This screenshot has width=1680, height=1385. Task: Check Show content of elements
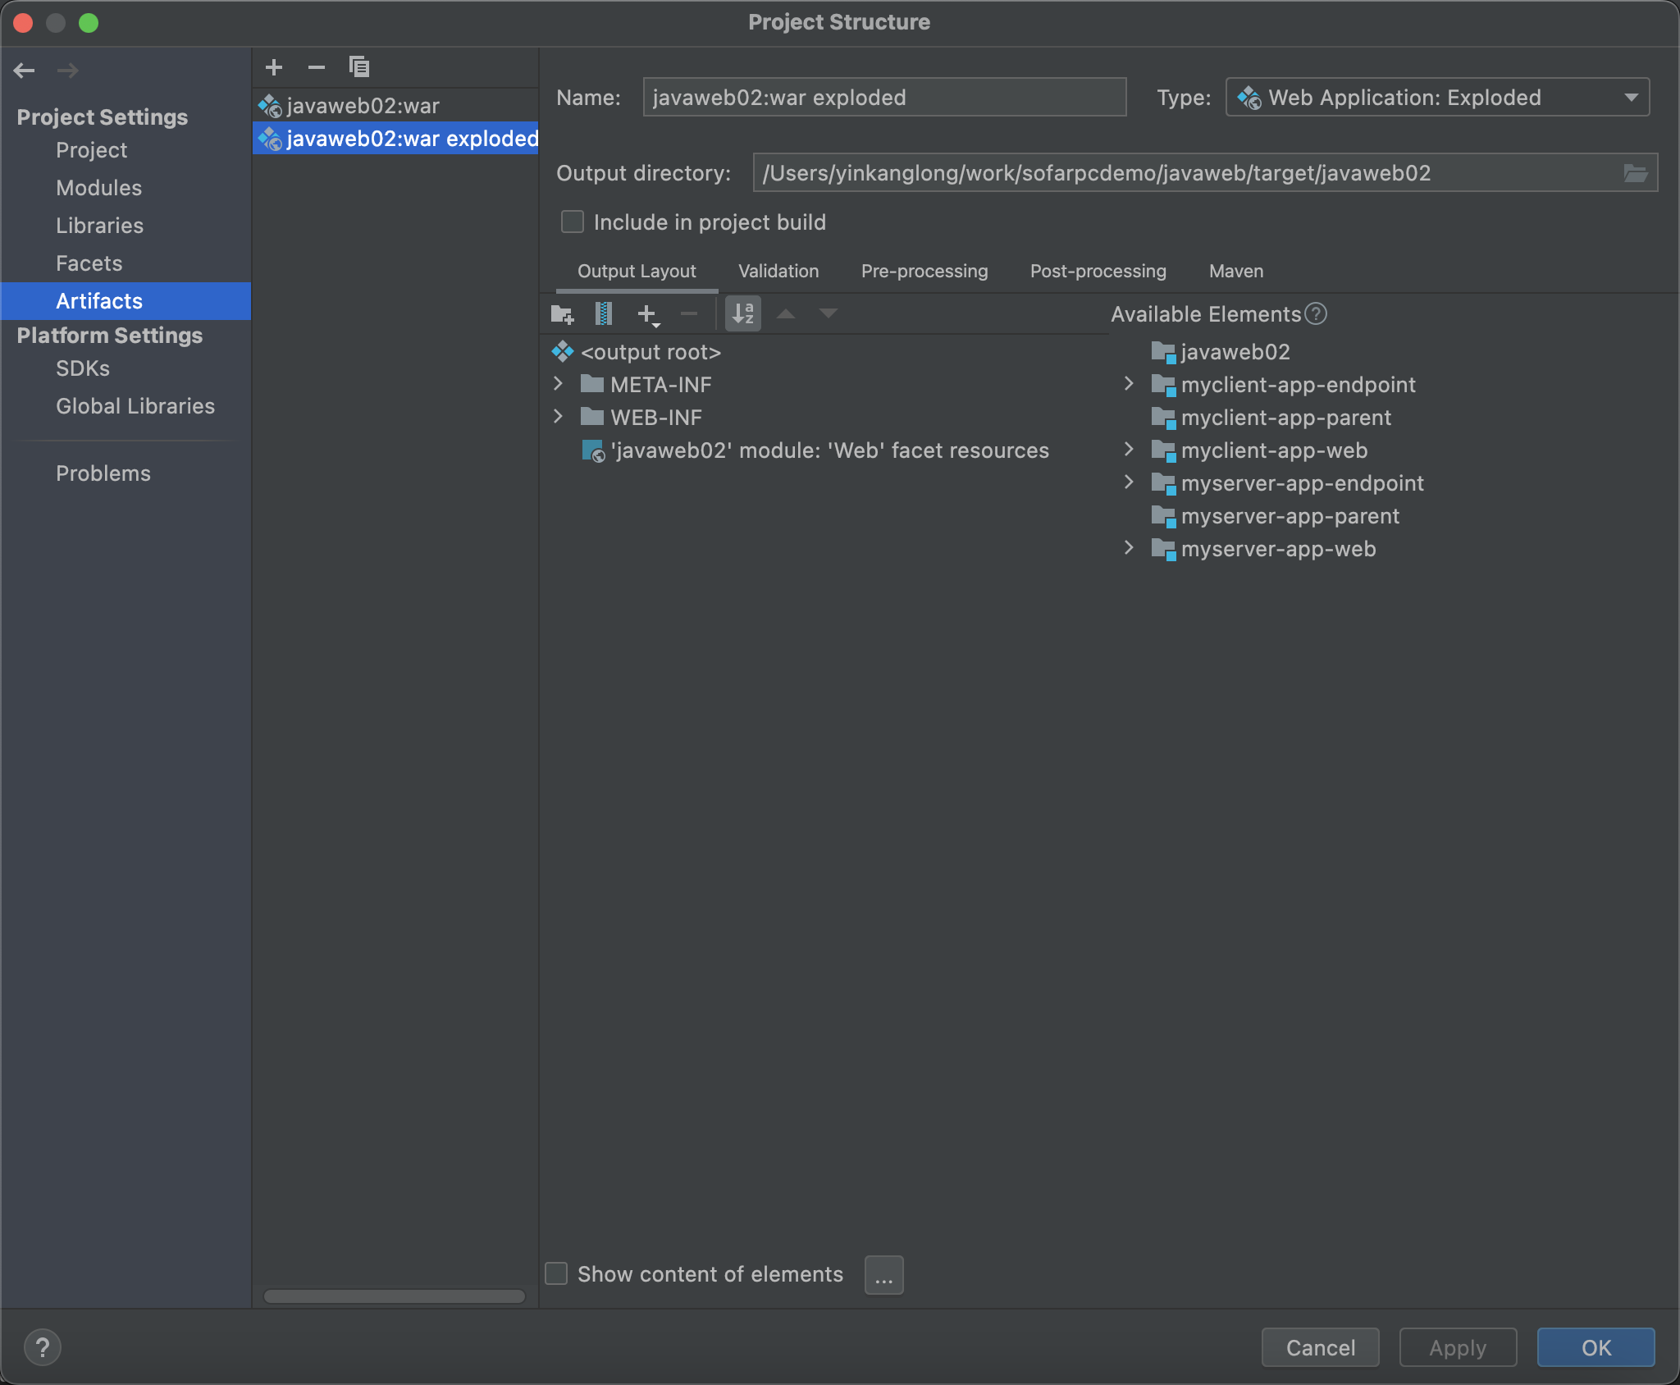pos(557,1273)
